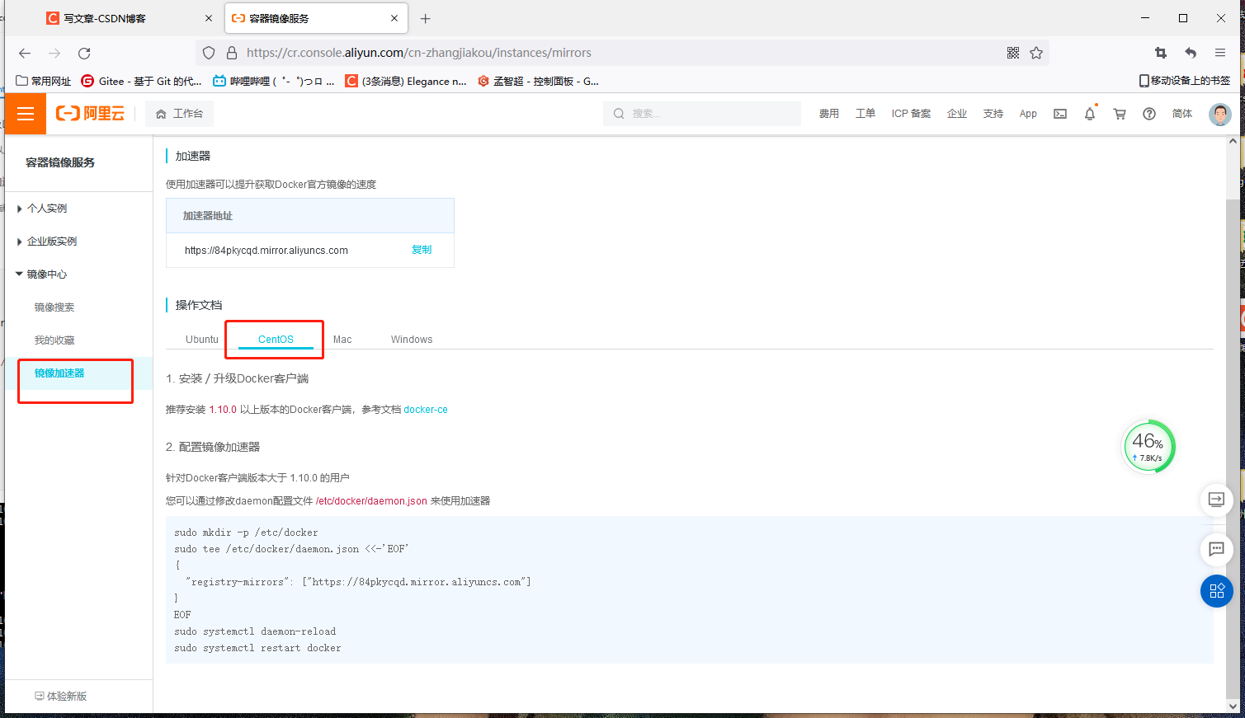This screenshot has height=718, width=1245.
Task: Switch language via 简体
Action: click(x=1182, y=114)
